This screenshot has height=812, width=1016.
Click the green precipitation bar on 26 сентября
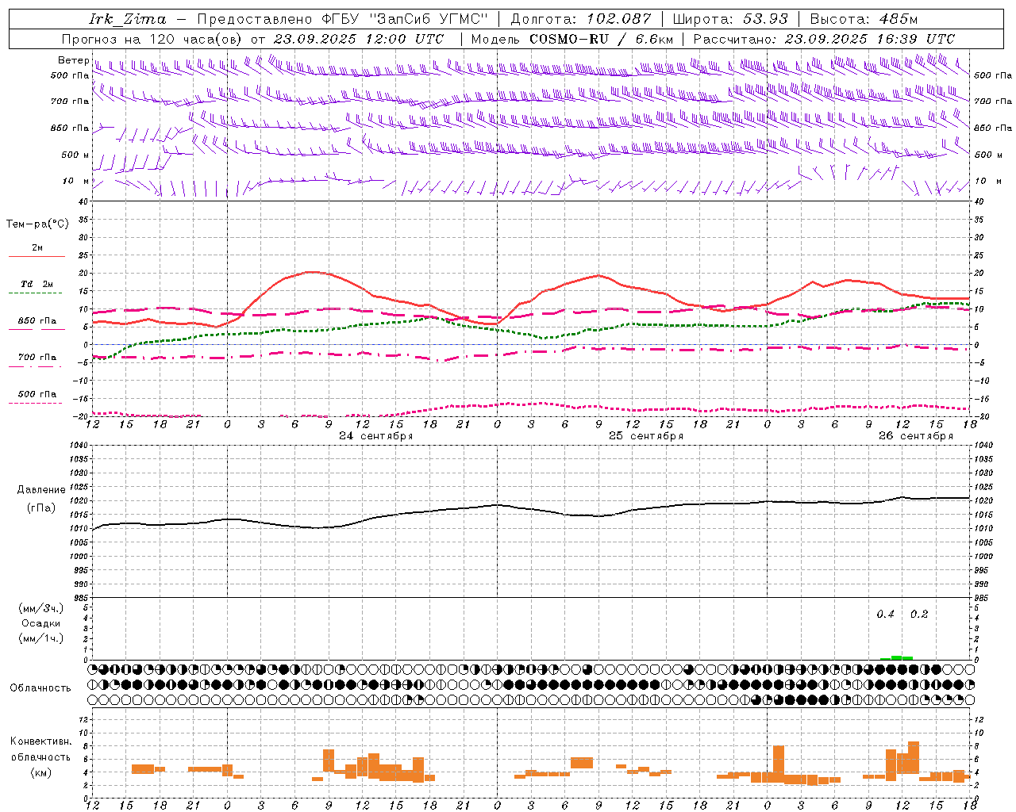[896, 657]
